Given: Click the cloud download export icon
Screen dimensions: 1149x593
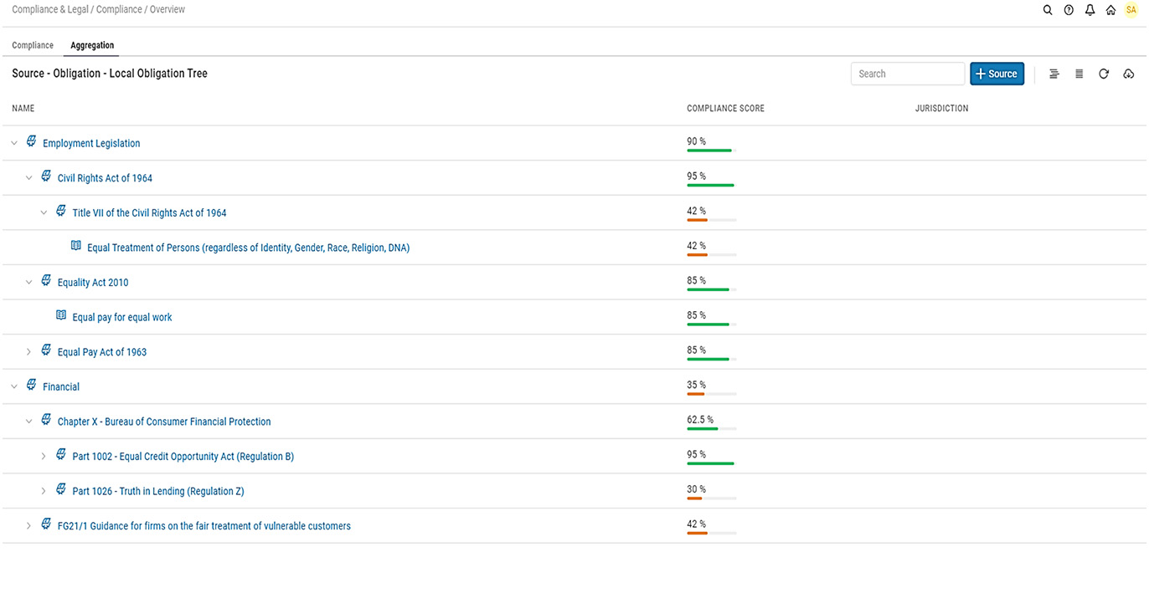Looking at the screenshot, I should [1129, 74].
